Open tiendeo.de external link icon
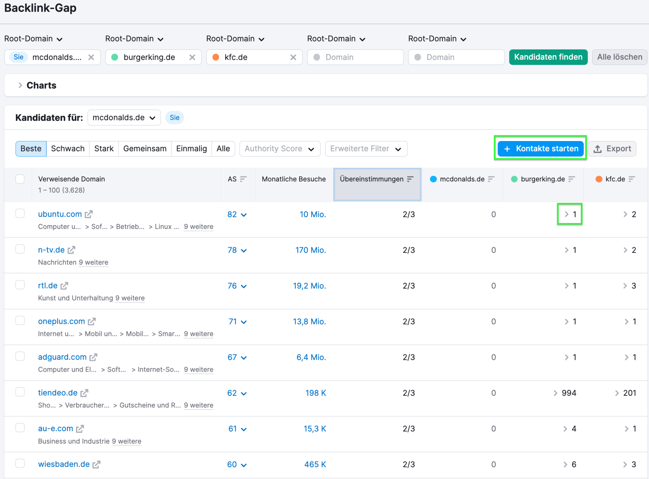Viewport: 649px width, 479px height. click(84, 393)
